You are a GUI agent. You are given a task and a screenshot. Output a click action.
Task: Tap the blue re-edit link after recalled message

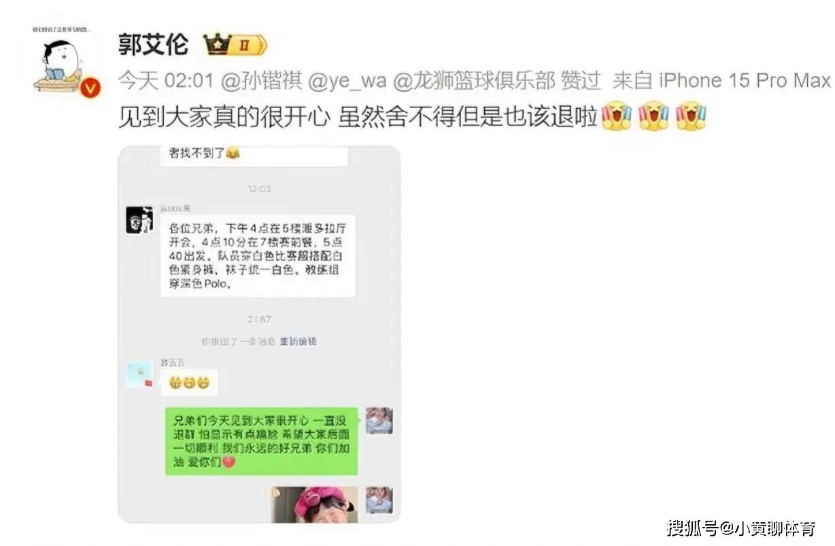(298, 341)
